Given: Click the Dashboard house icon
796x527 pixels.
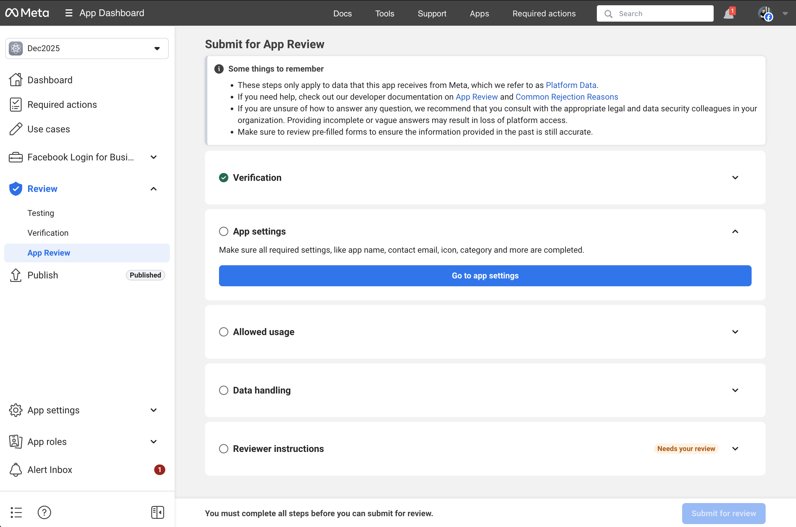Looking at the screenshot, I should point(15,80).
